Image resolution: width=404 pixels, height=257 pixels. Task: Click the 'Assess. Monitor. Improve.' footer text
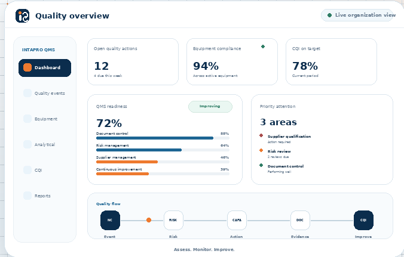point(204,250)
